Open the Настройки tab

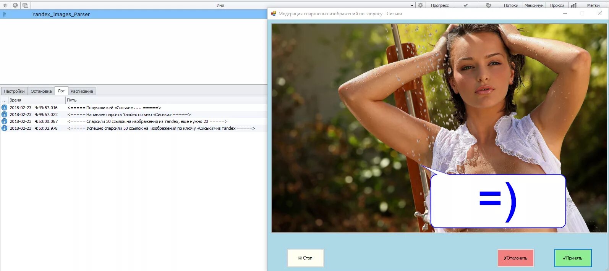14,91
